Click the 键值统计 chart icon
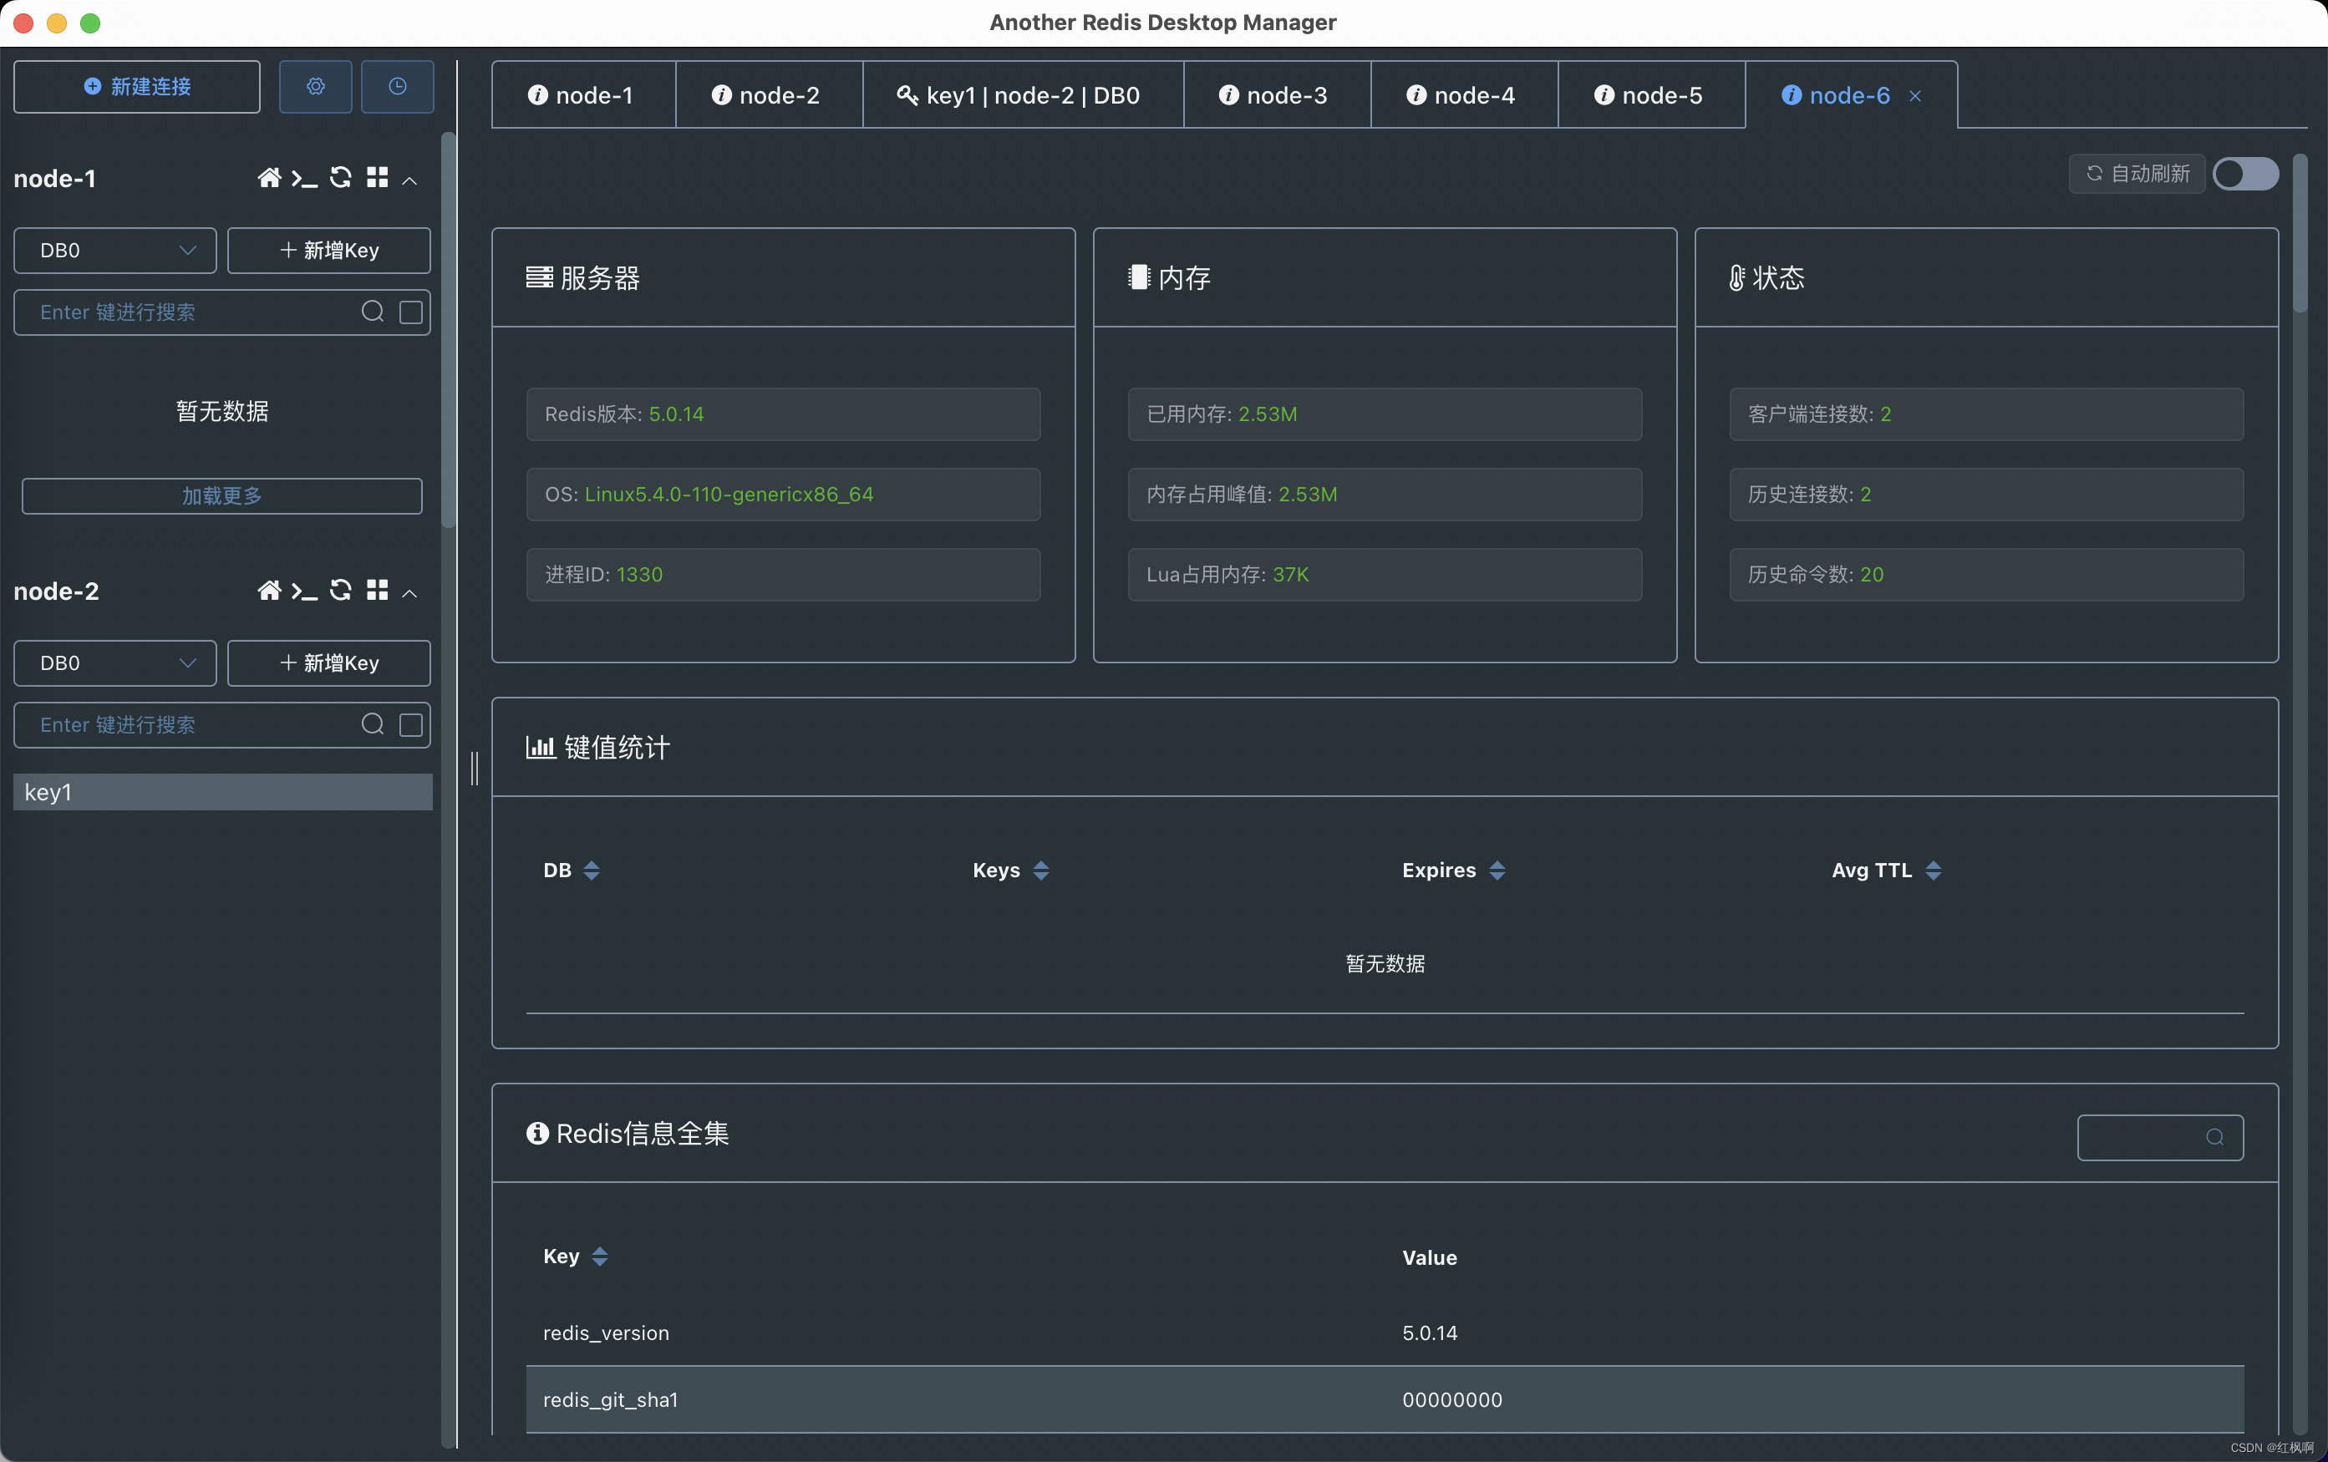The image size is (2328, 1462). 541,747
